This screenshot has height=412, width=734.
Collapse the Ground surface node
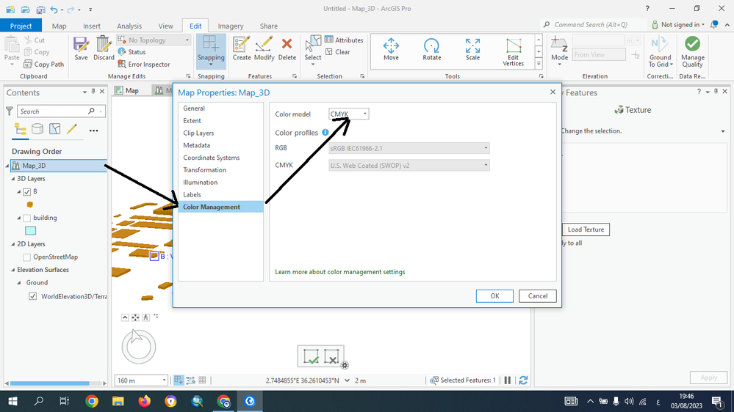tap(19, 283)
